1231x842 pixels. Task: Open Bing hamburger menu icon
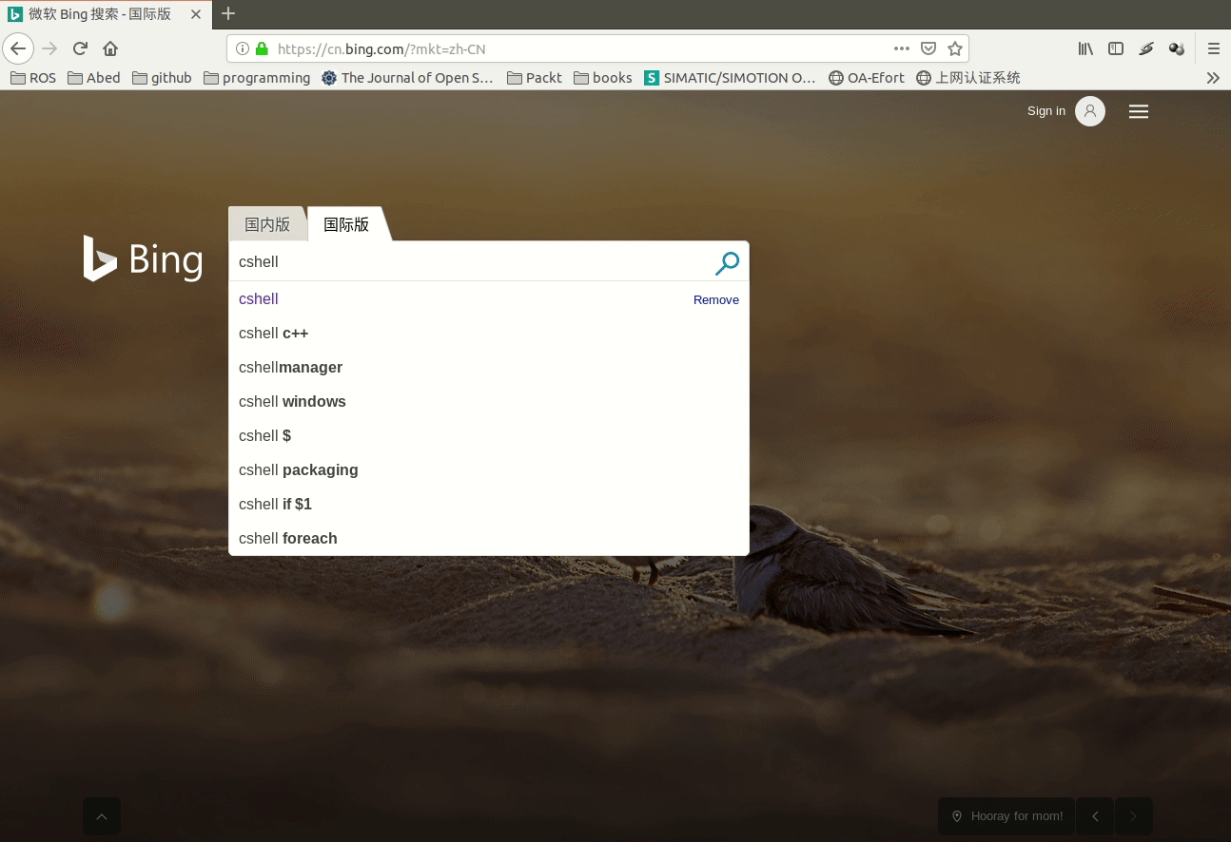pos(1139,111)
